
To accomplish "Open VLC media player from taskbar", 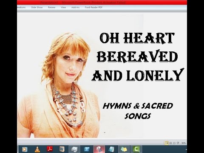I will click(37, 149).
